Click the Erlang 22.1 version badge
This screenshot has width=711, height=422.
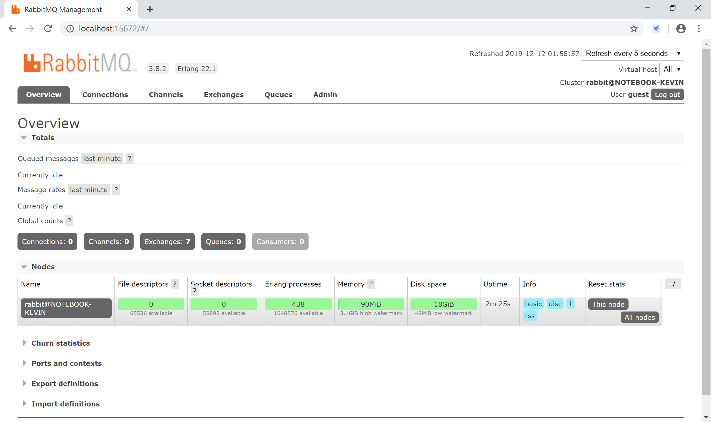[197, 69]
